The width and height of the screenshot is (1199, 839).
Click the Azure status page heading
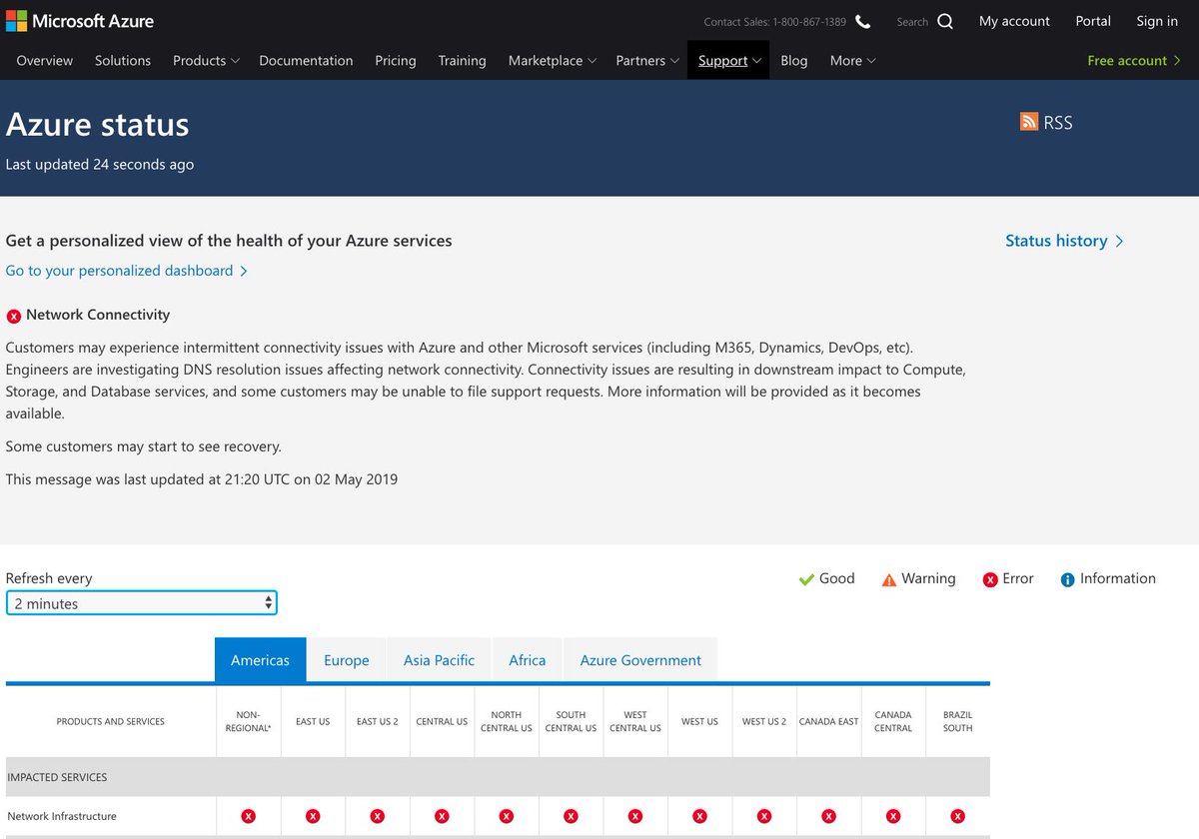point(98,125)
